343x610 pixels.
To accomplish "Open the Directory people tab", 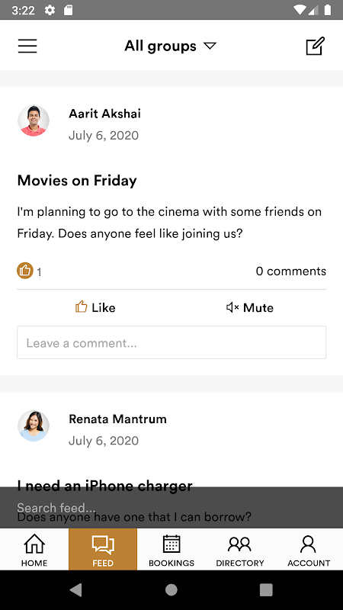I will tap(240, 549).
